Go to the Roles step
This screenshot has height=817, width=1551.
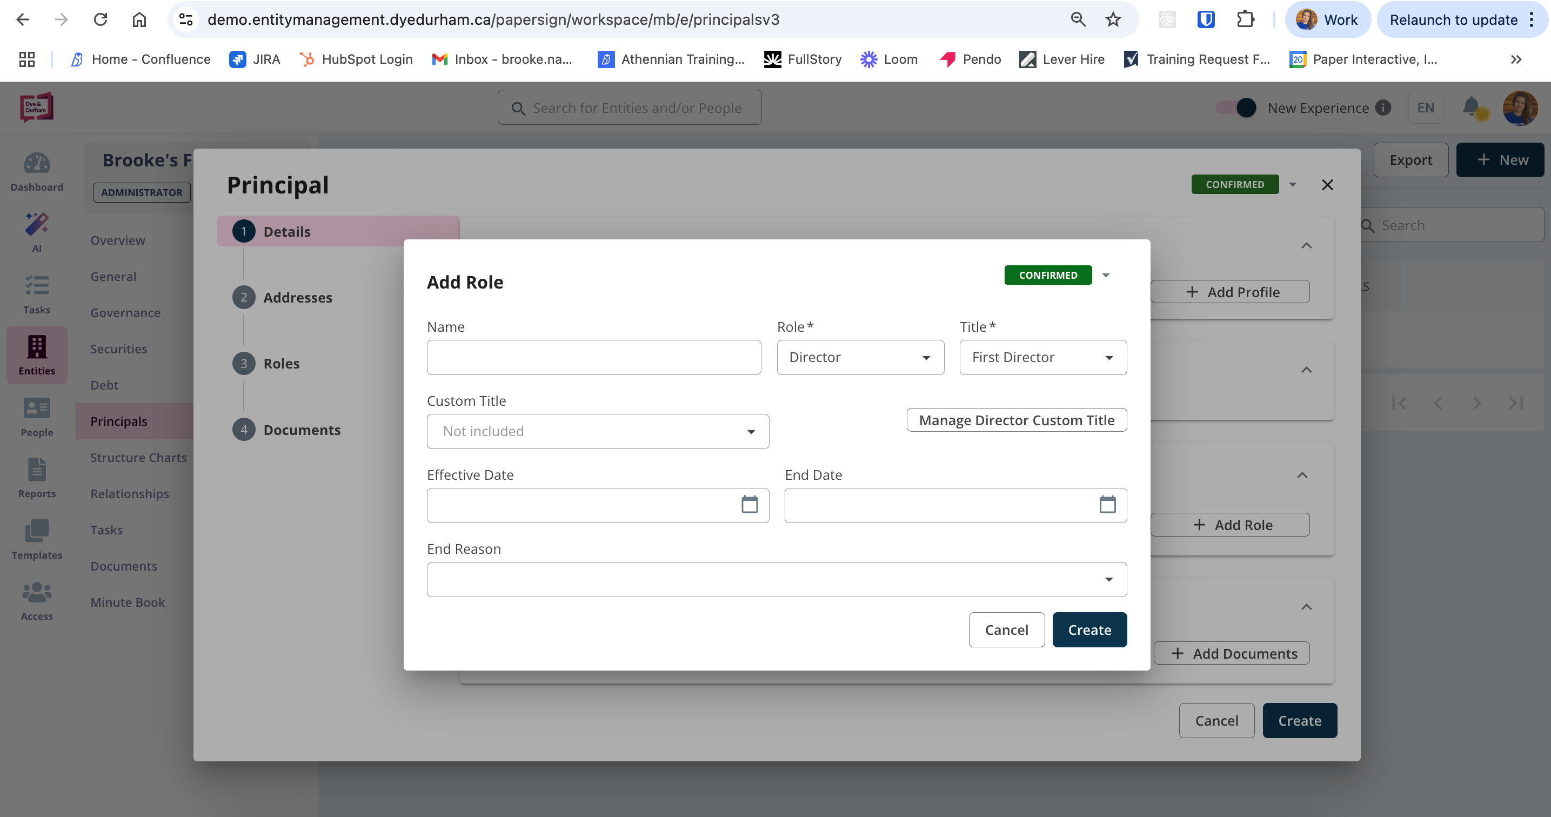(x=266, y=364)
